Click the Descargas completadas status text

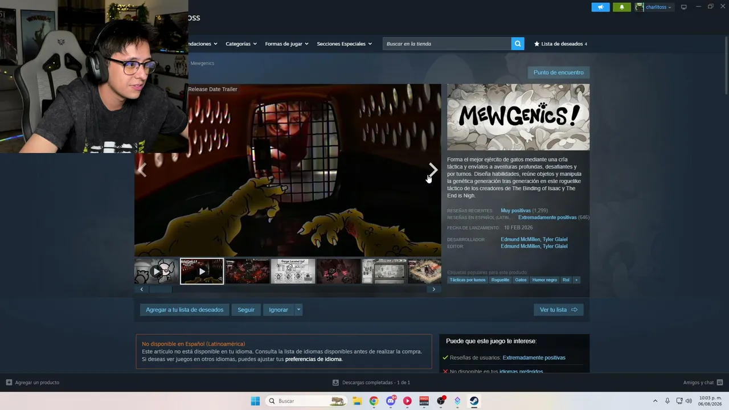376,383
